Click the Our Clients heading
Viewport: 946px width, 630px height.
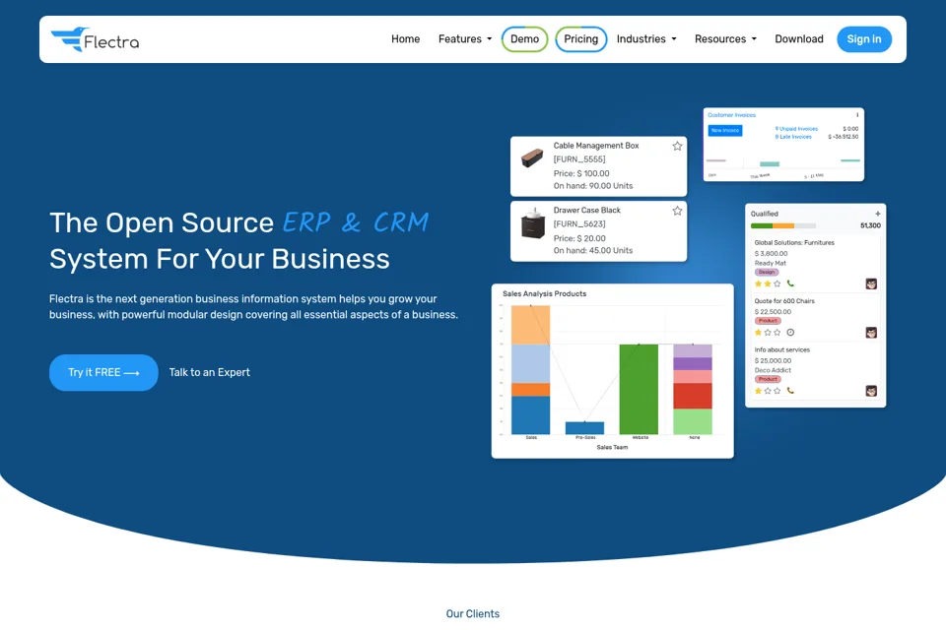(x=473, y=613)
